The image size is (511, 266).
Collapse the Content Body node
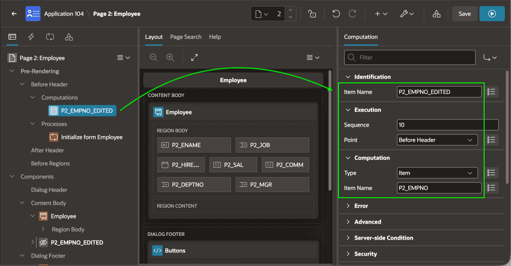point(22,203)
